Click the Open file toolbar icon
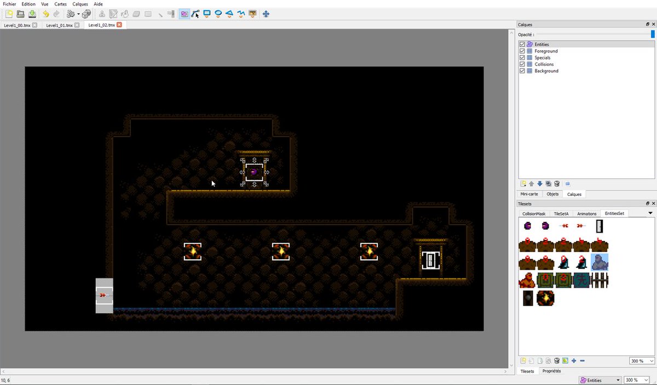 (20, 14)
